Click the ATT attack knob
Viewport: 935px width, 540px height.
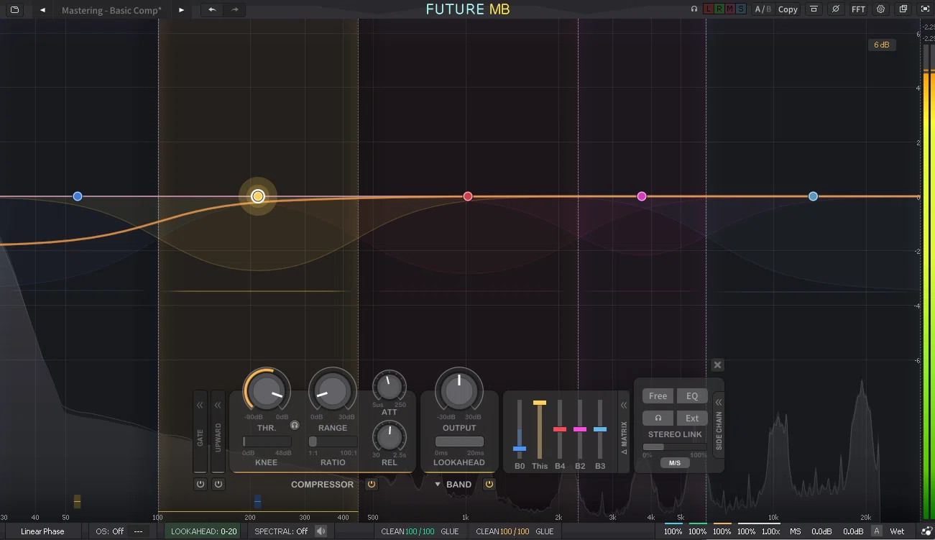point(389,387)
